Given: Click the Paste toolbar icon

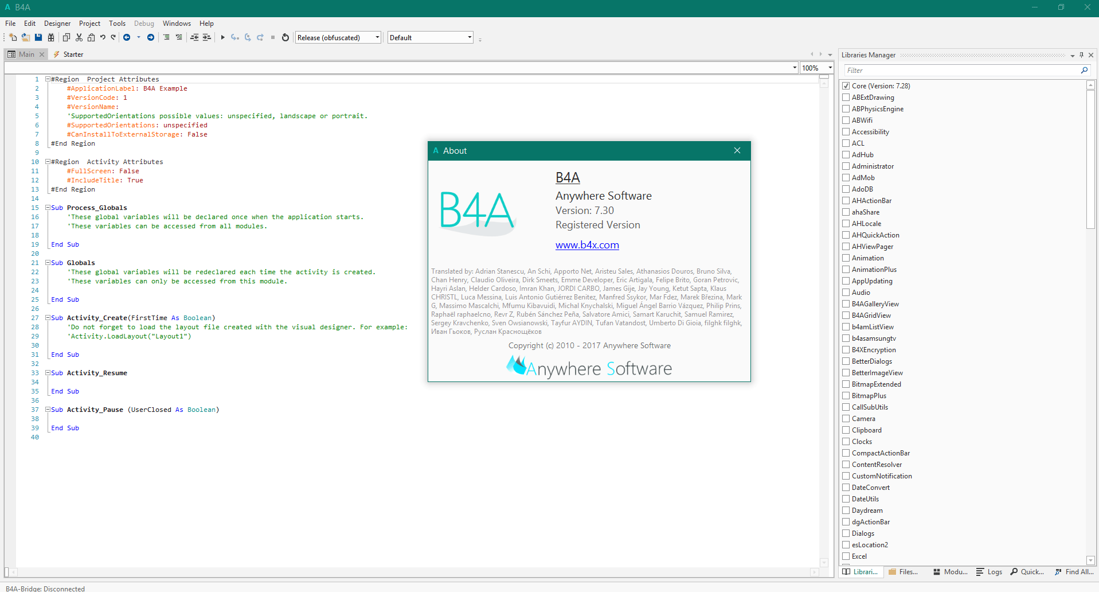Looking at the screenshot, I should pyautogui.click(x=91, y=37).
